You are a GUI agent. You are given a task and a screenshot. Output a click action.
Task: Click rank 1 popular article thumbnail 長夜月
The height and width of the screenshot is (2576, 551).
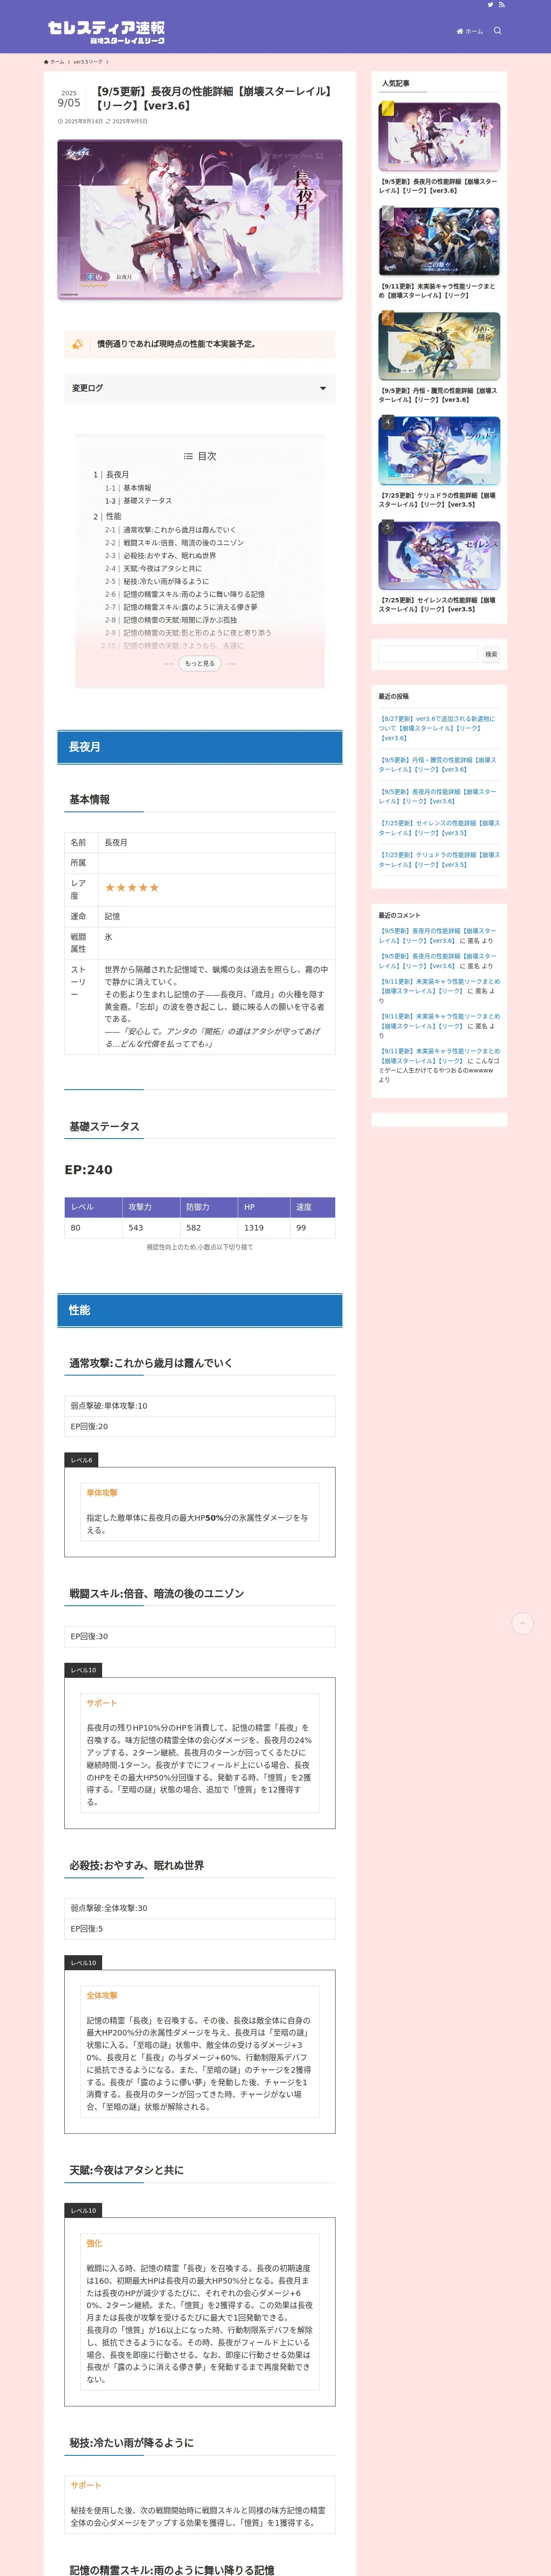tap(439, 137)
